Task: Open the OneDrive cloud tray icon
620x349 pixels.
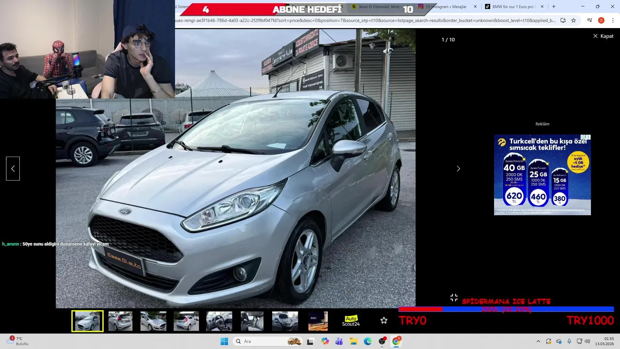Action: coord(559,341)
